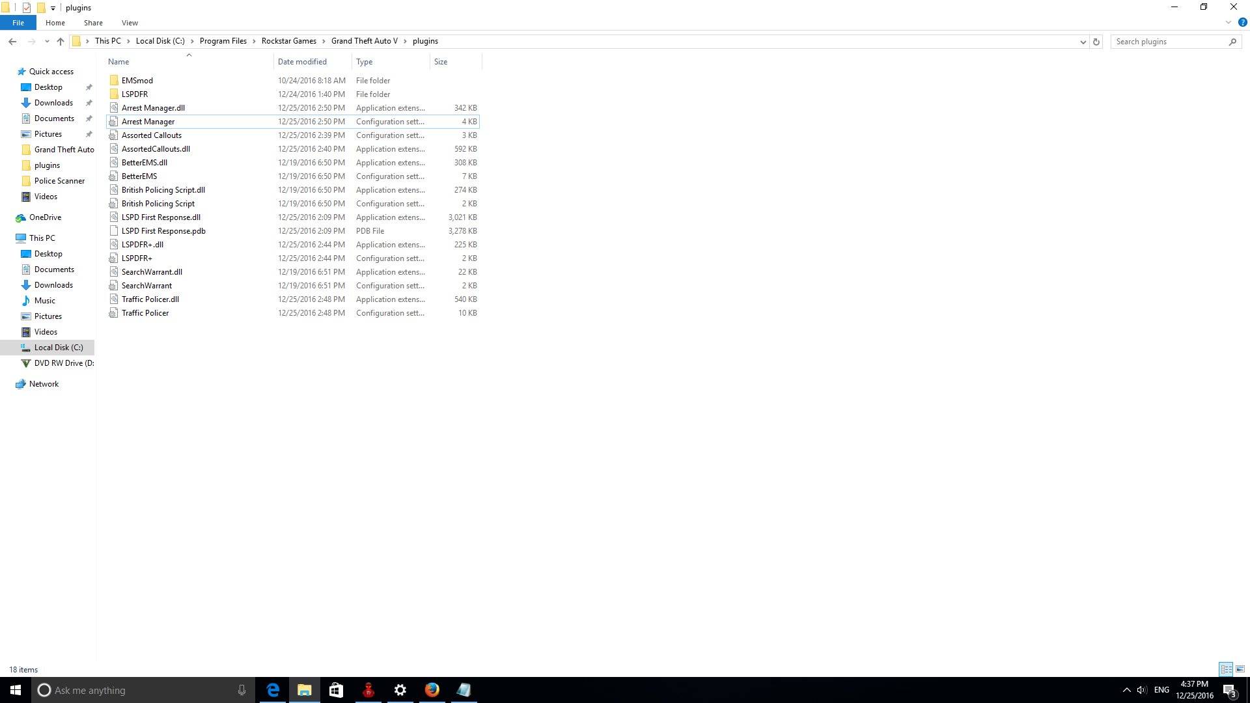
Task: Open the Windows Store taskbar icon
Action: [x=336, y=690]
